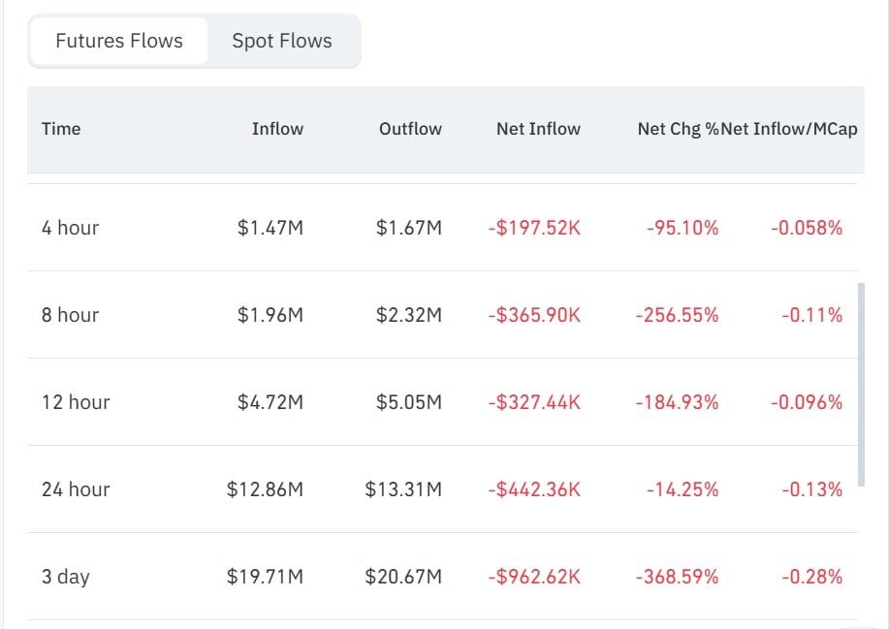Screen dimensions: 889x629
Task: Sort by the Net Inflow column header
Action: [538, 129]
